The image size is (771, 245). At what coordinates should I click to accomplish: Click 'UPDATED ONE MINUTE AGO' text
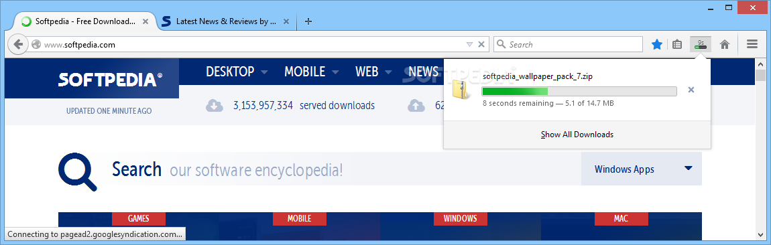click(x=109, y=111)
